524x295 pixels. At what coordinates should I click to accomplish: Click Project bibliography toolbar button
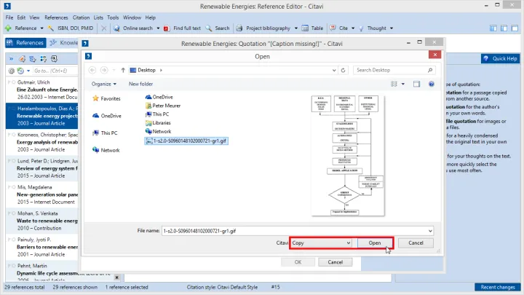click(263, 28)
